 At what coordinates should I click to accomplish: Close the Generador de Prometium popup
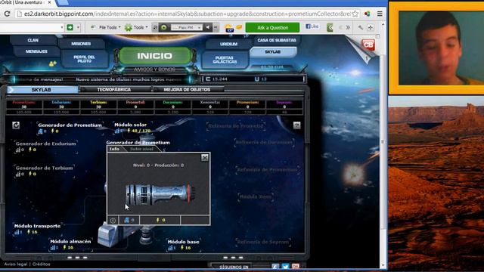[205, 158]
